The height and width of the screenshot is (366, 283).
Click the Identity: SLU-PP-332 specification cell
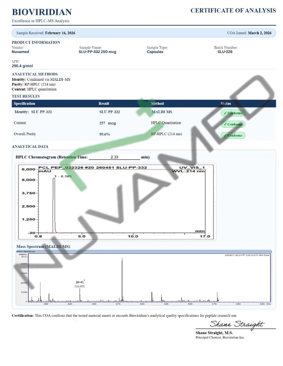(33, 112)
